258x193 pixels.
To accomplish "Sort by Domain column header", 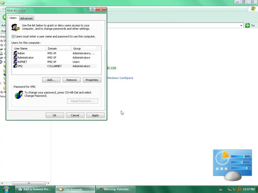I will (58, 49).
